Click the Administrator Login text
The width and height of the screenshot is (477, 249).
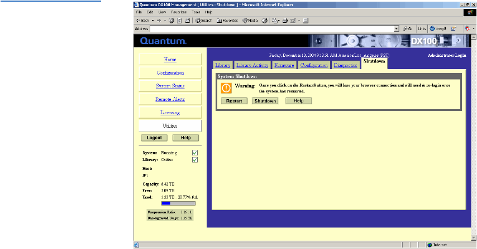coord(447,55)
